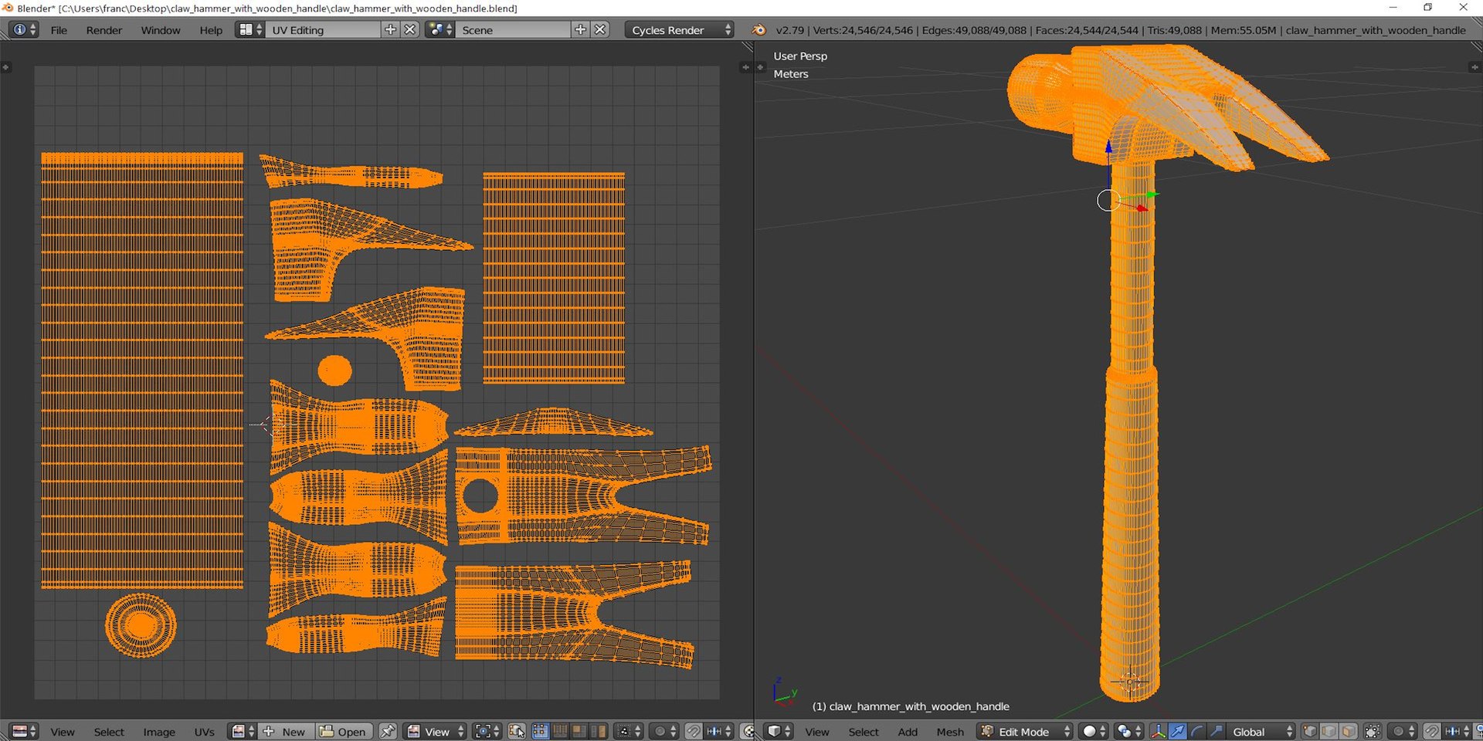The image size is (1483, 741).
Task: Toggle the pin image icon
Action: pos(388,731)
